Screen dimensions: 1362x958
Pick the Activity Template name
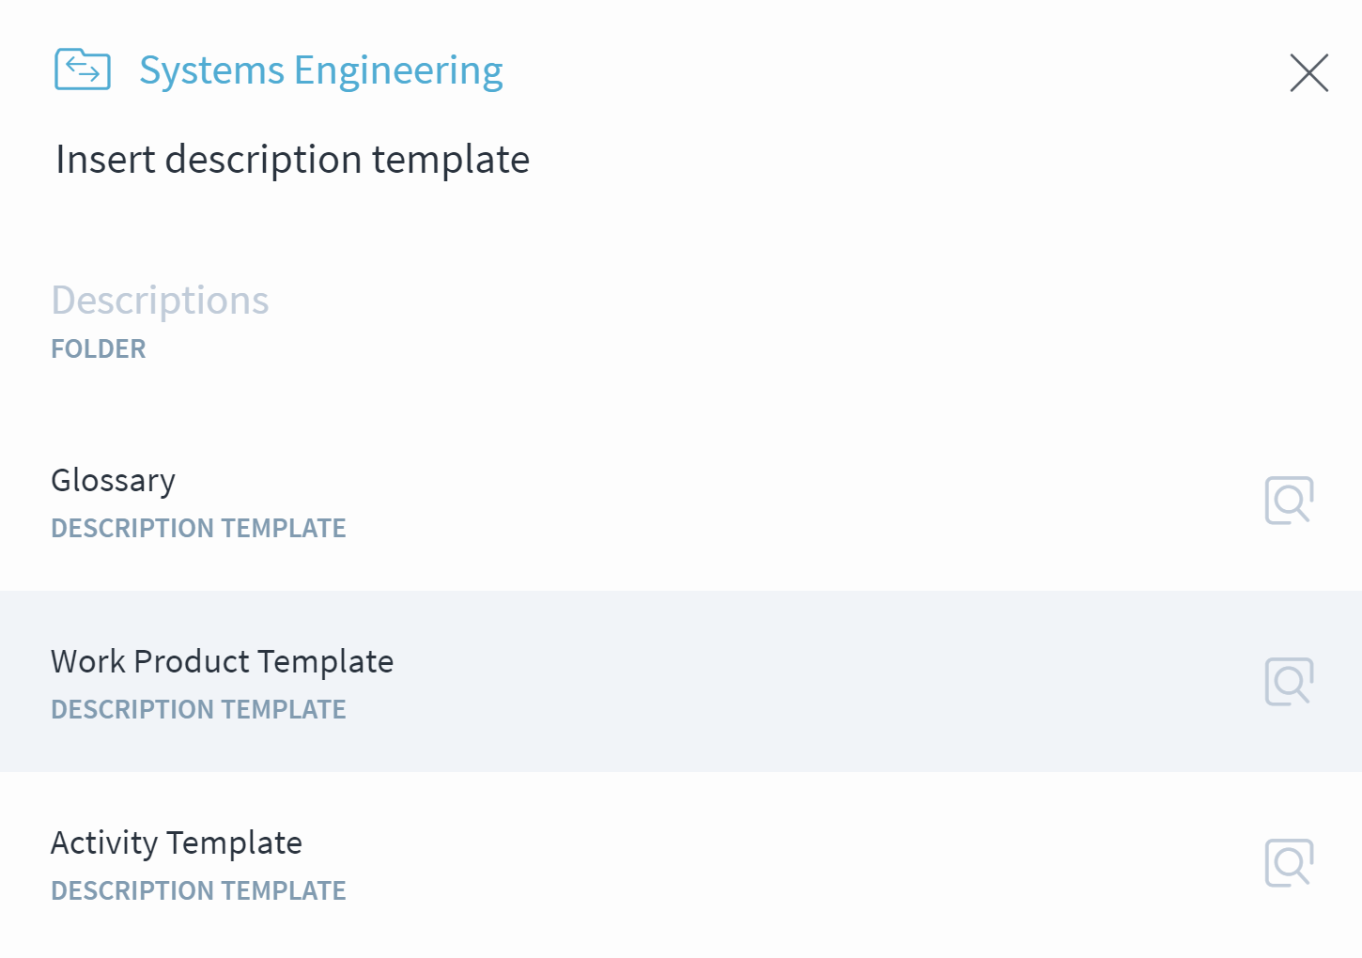point(177,842)
